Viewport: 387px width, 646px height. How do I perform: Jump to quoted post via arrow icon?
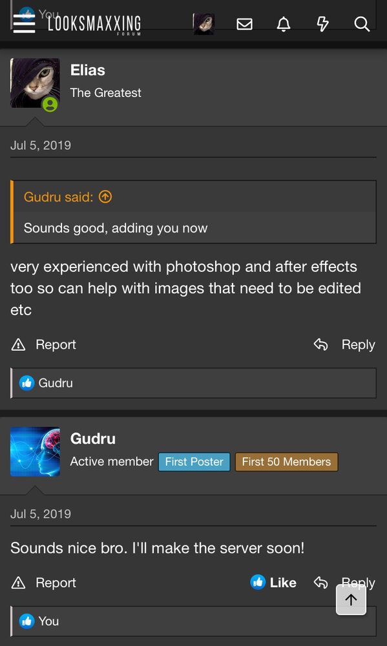coord(105,197)
